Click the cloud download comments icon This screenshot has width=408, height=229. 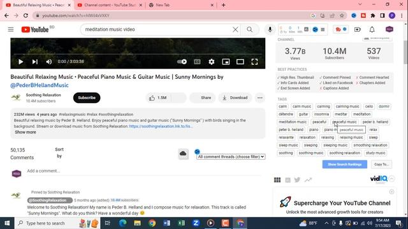pyautogui.click(x=183, y=154)
